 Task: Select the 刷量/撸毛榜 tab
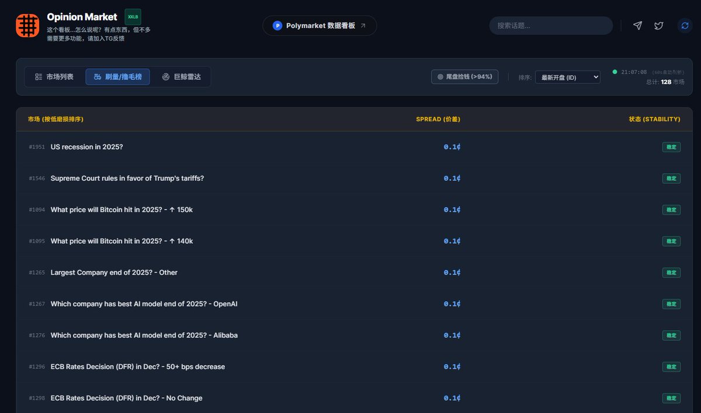(117, 77)
